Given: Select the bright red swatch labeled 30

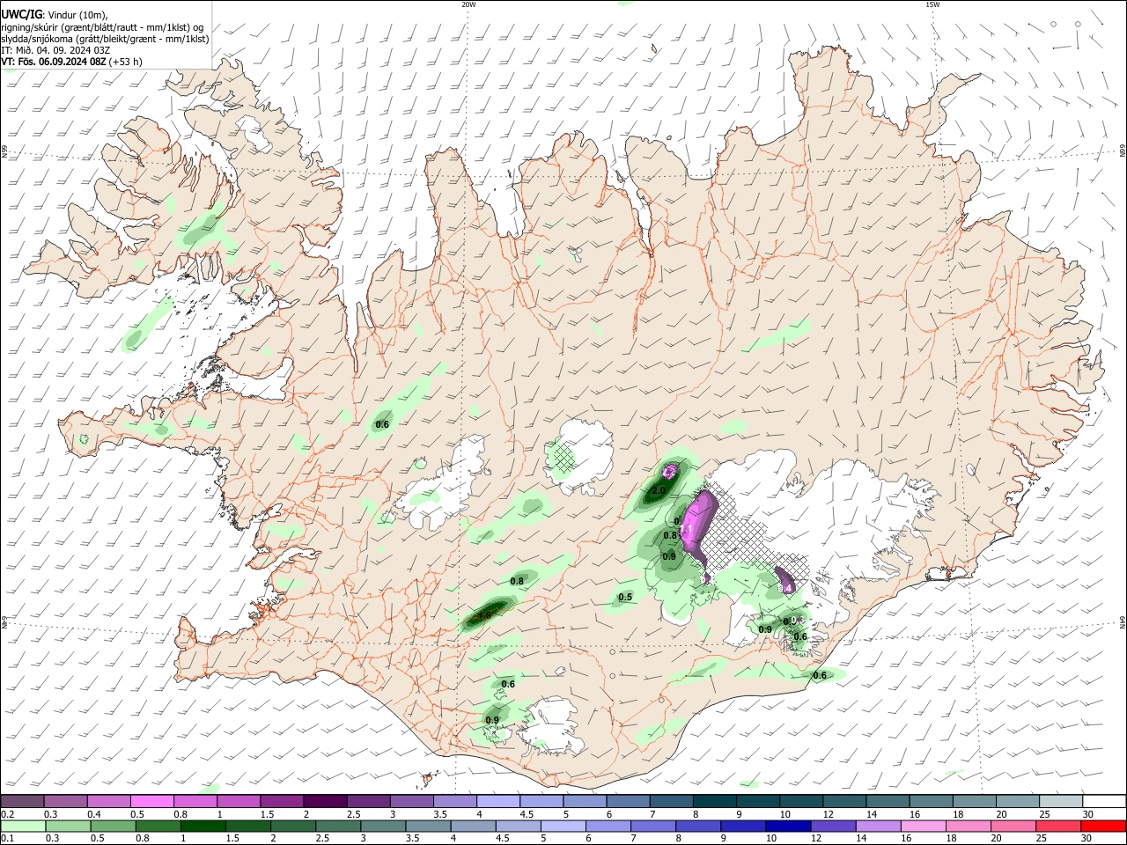Looking at the screenshot, I should [1103, 826].
